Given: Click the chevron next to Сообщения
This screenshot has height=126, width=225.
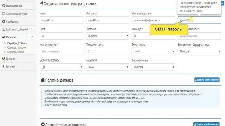Looking at the screenshot, I should tap(32, 21).
